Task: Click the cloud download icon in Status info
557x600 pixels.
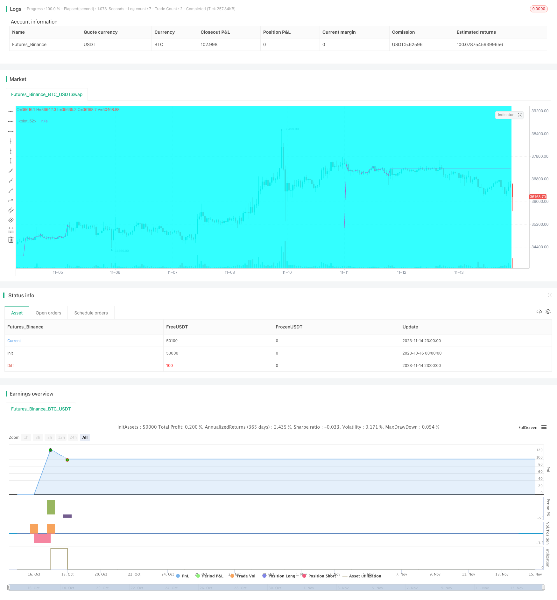Action: pos(539,312)
